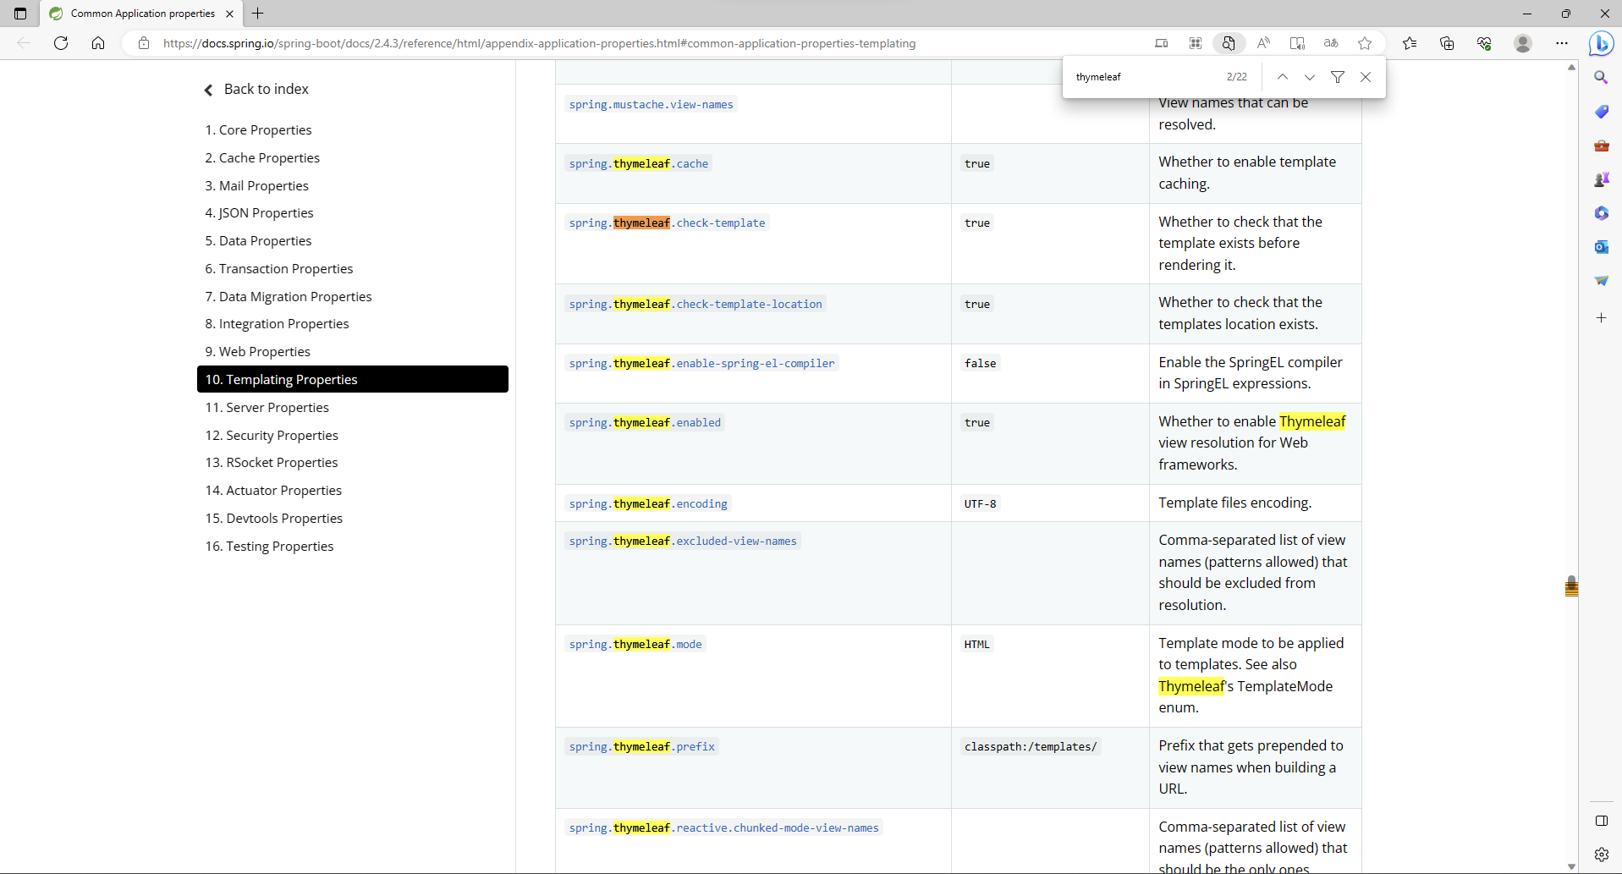This screenshot has height=874, width=1622.
Task: Click spring.thymeleaf.mode property link
Action: coord(635,644)
